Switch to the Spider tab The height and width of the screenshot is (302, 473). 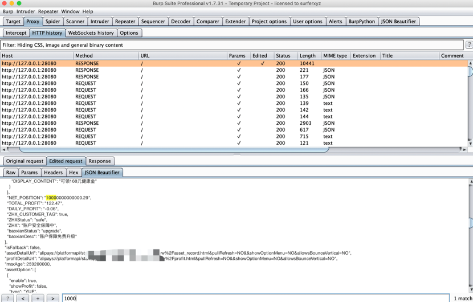click(53, 22)
